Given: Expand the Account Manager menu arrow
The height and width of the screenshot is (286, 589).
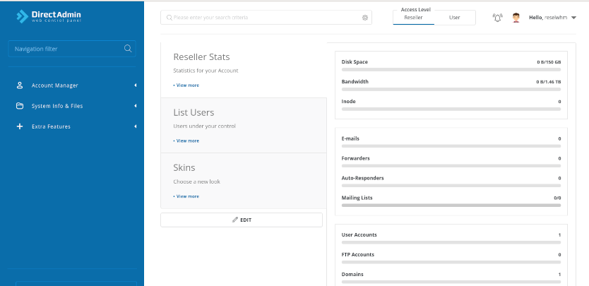Looking at the screenshot, I should pos(135,85).
